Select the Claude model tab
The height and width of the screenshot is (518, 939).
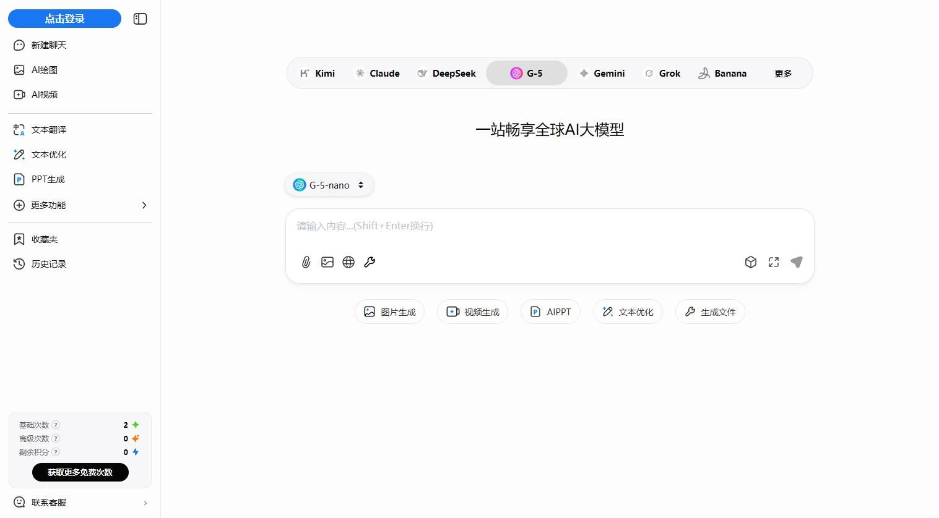point(377,73)
